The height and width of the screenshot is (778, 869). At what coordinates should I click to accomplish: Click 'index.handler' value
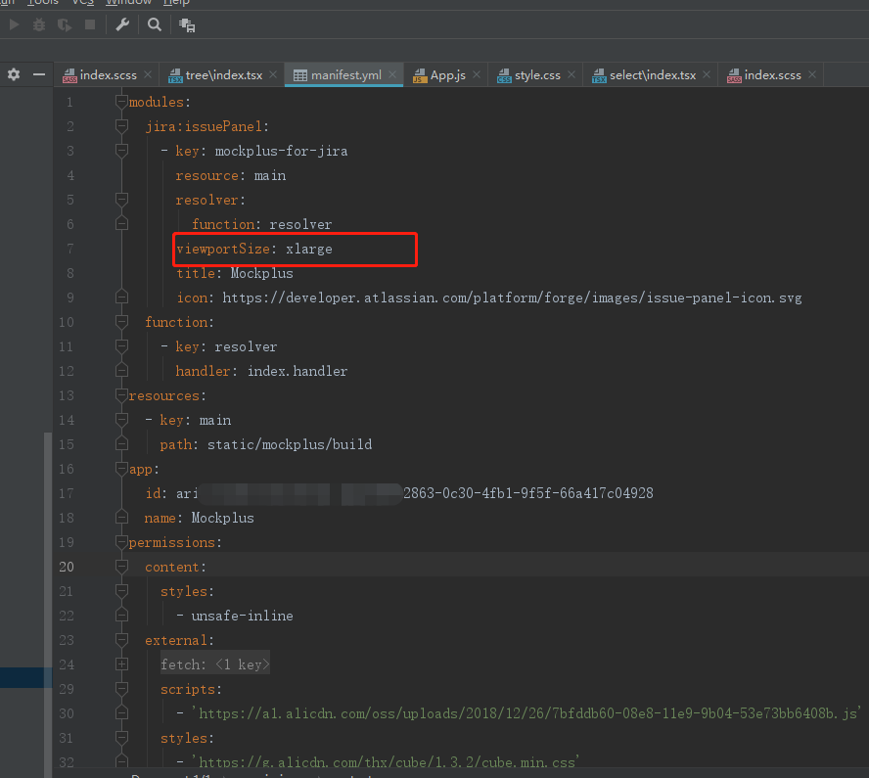(x=297, y=371)
